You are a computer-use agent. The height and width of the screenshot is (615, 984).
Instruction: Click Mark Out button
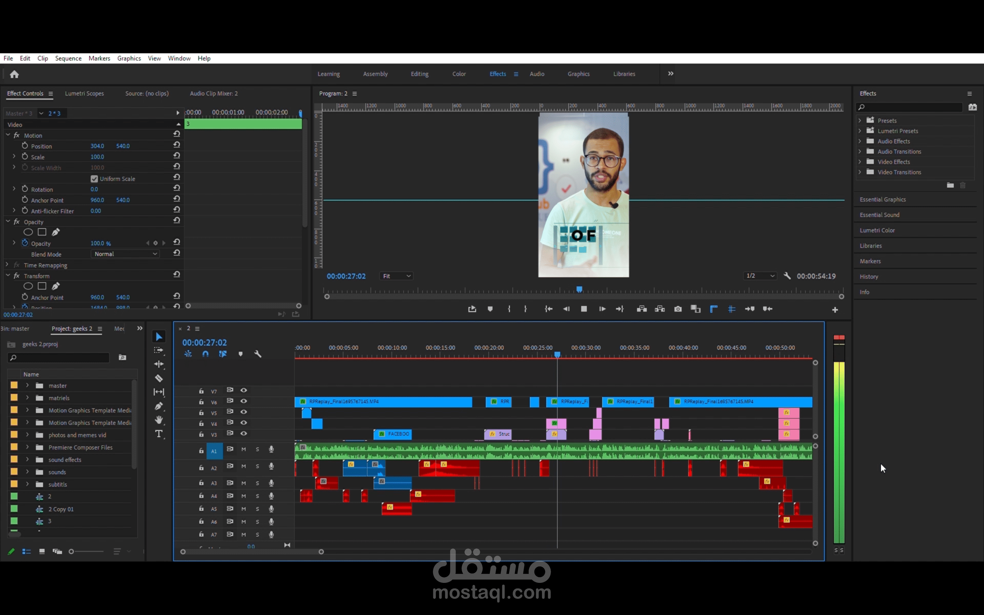point(525,309)
